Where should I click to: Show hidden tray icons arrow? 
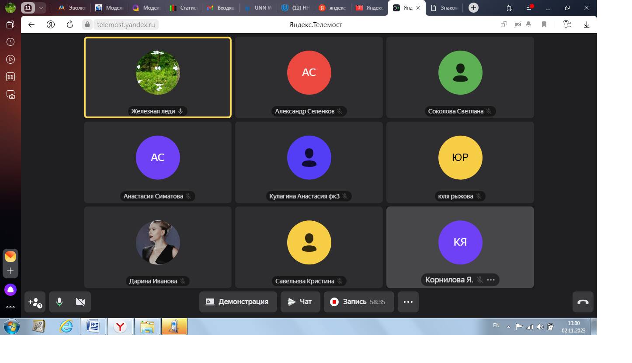click(508, 326)
